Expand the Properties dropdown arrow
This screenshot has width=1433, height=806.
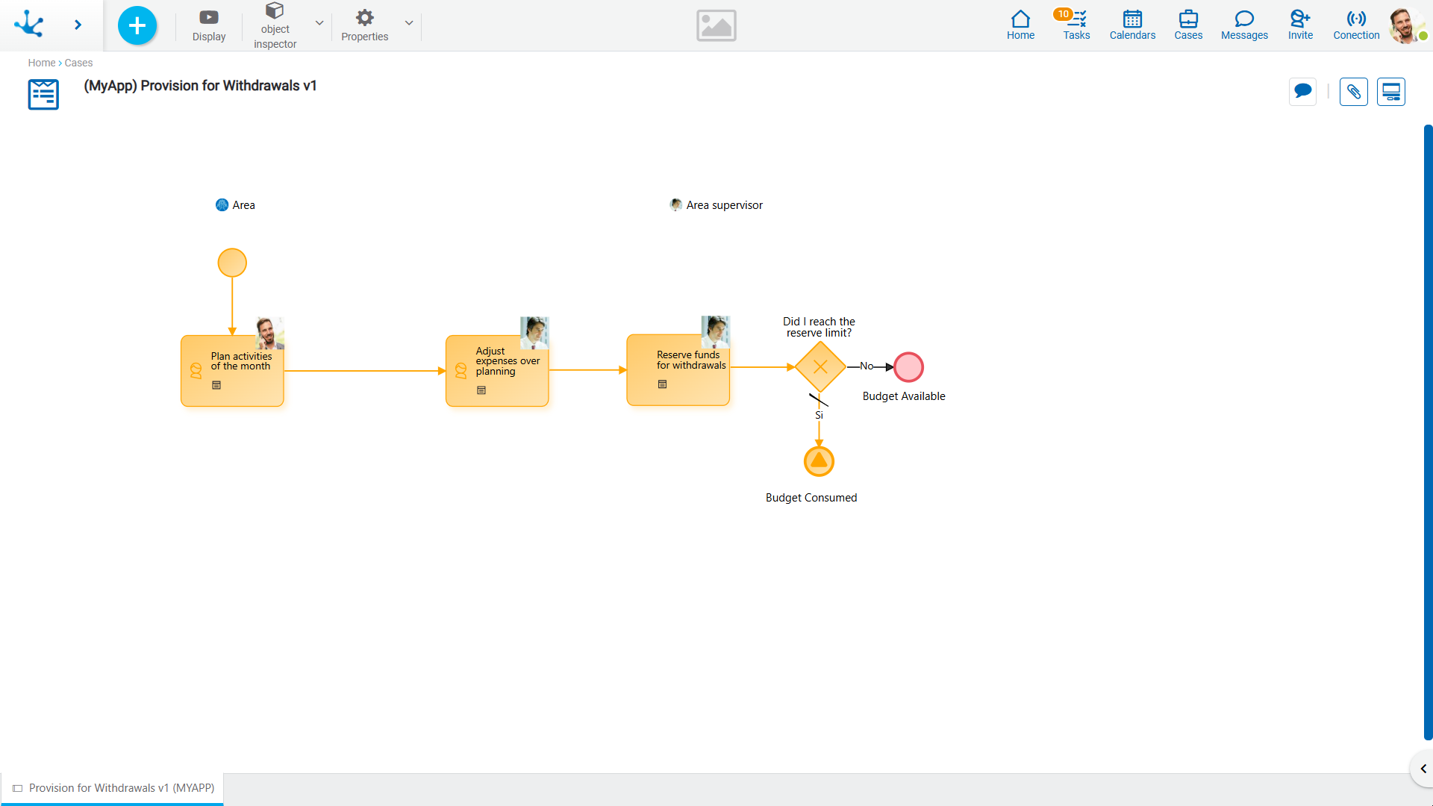pos(409,23)
